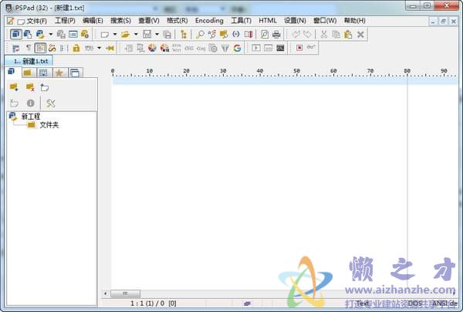
Task: Switch to the FTP monitor side tab
Action: pos(44,73)
